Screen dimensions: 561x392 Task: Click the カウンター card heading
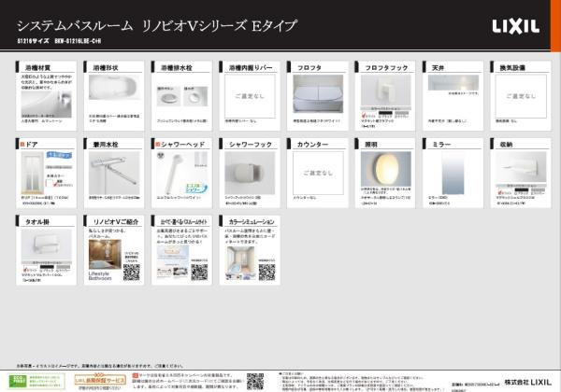click(x=312, y=145)
